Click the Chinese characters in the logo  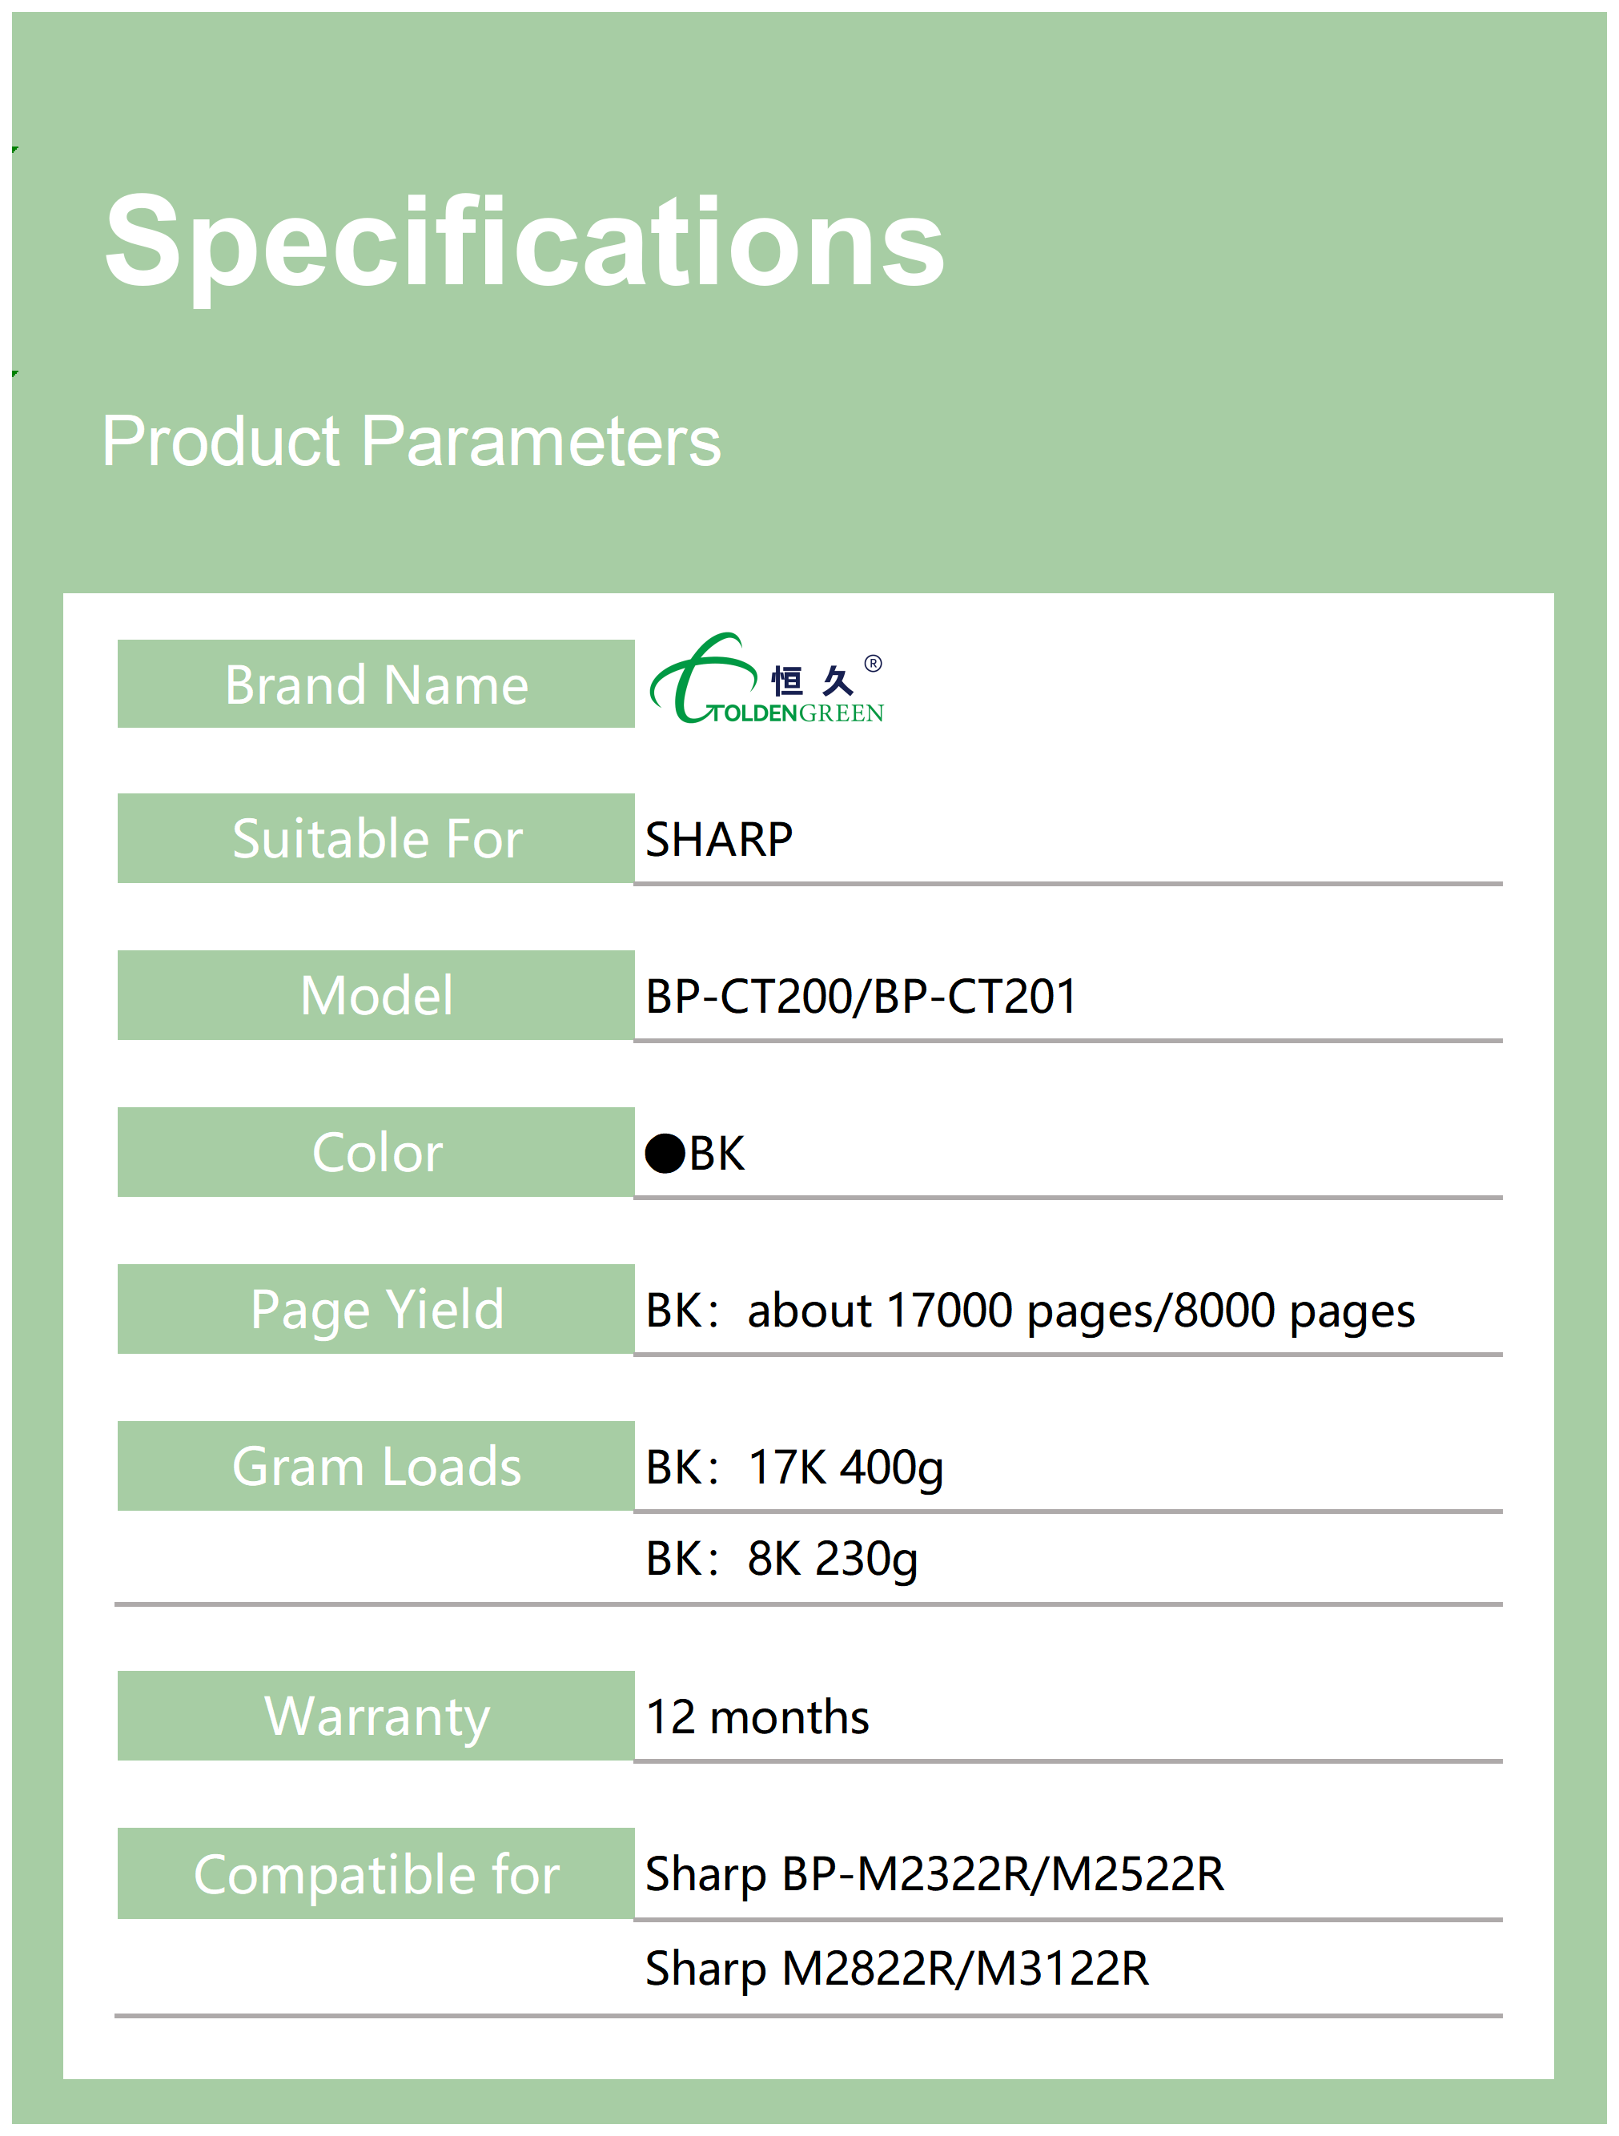[x=813, y=682]
